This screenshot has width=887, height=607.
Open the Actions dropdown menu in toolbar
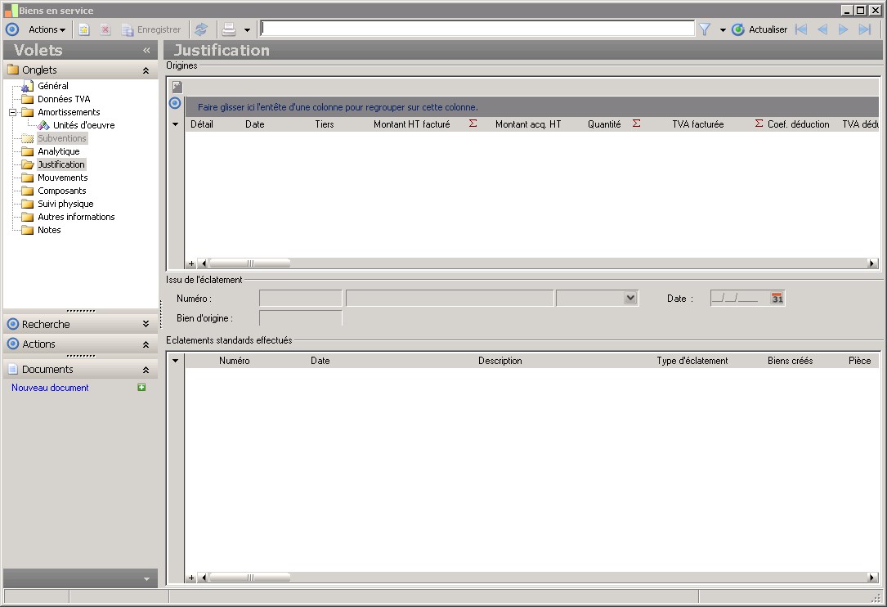(47, 29)
